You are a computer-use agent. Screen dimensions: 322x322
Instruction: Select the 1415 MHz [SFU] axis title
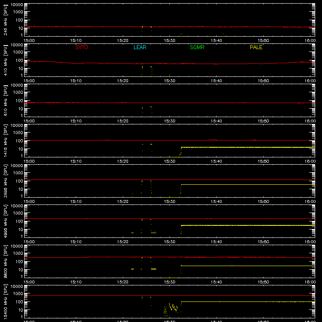[x=6, y=140]
